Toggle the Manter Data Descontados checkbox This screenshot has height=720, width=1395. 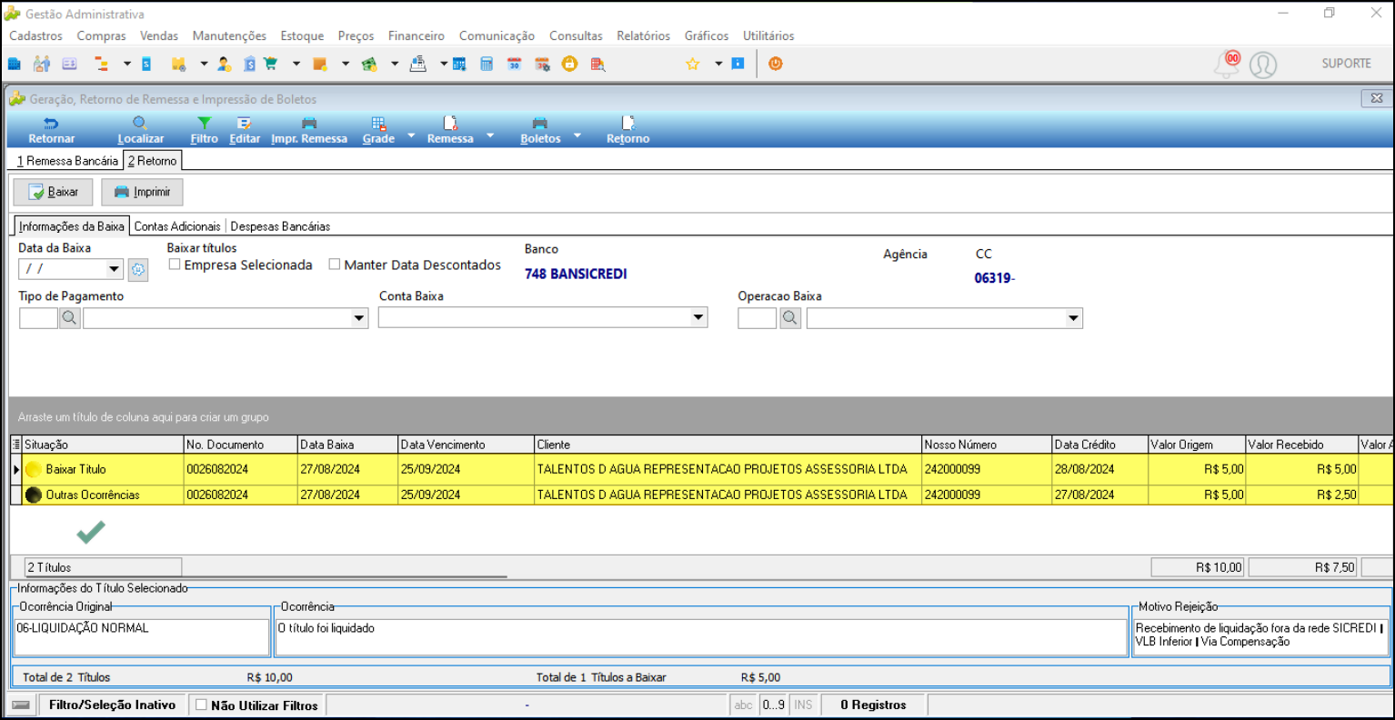[335, 265]
